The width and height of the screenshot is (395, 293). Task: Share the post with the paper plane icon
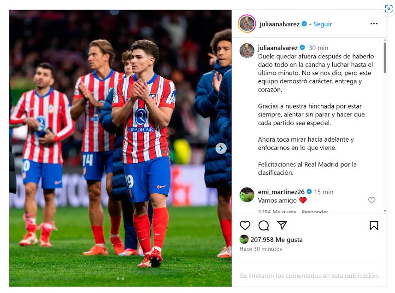pos(282,225)
